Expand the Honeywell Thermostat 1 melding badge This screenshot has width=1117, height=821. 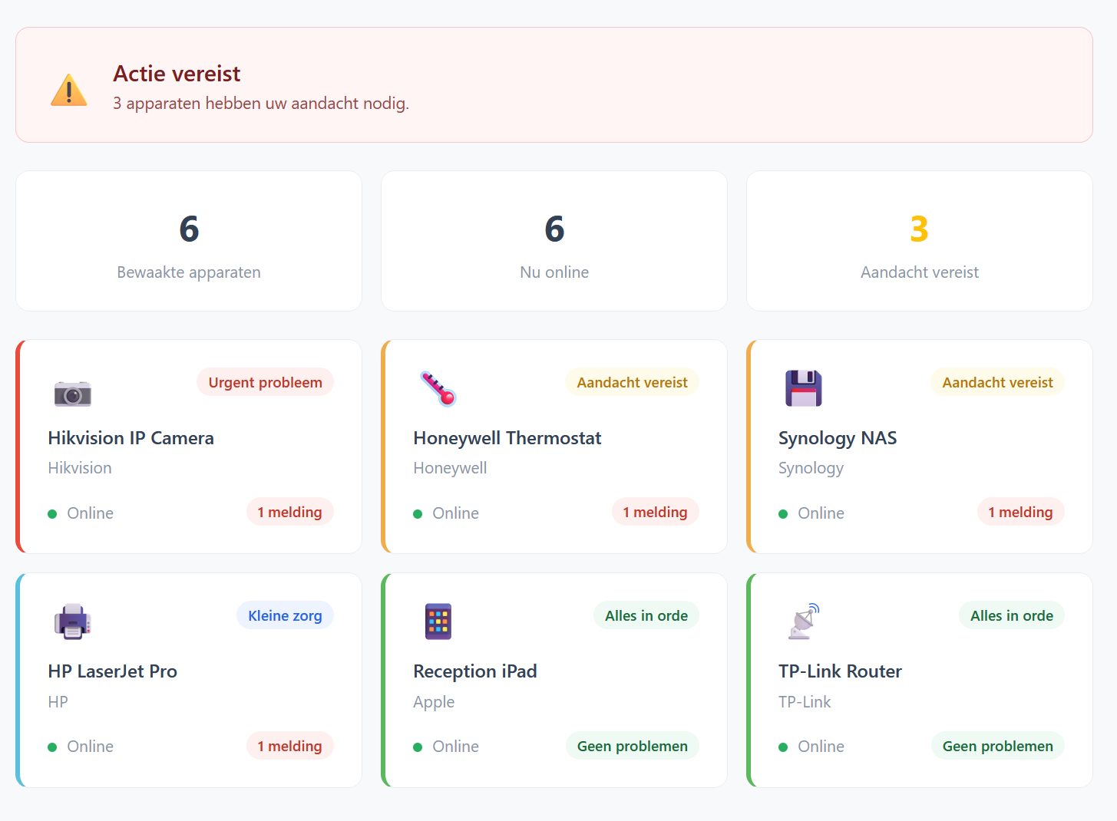click(x=656, y=512)
